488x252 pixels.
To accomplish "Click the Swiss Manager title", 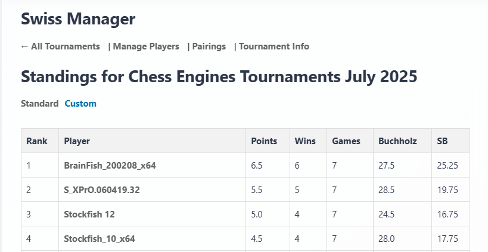I will pos(78,19).
